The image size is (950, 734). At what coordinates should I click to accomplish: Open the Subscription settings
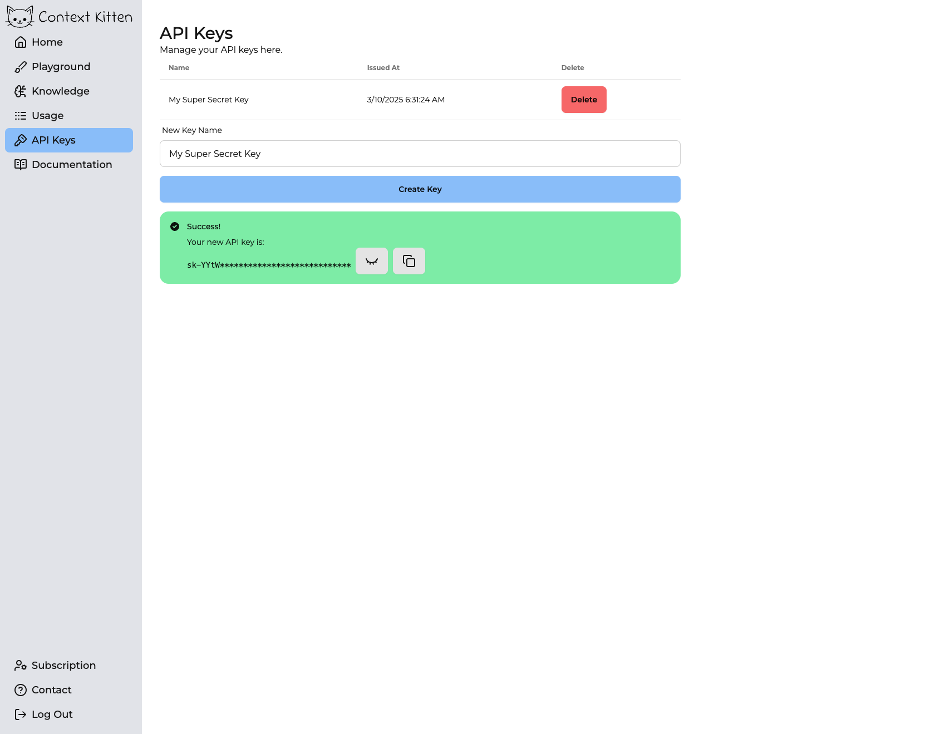click(69, 666)
